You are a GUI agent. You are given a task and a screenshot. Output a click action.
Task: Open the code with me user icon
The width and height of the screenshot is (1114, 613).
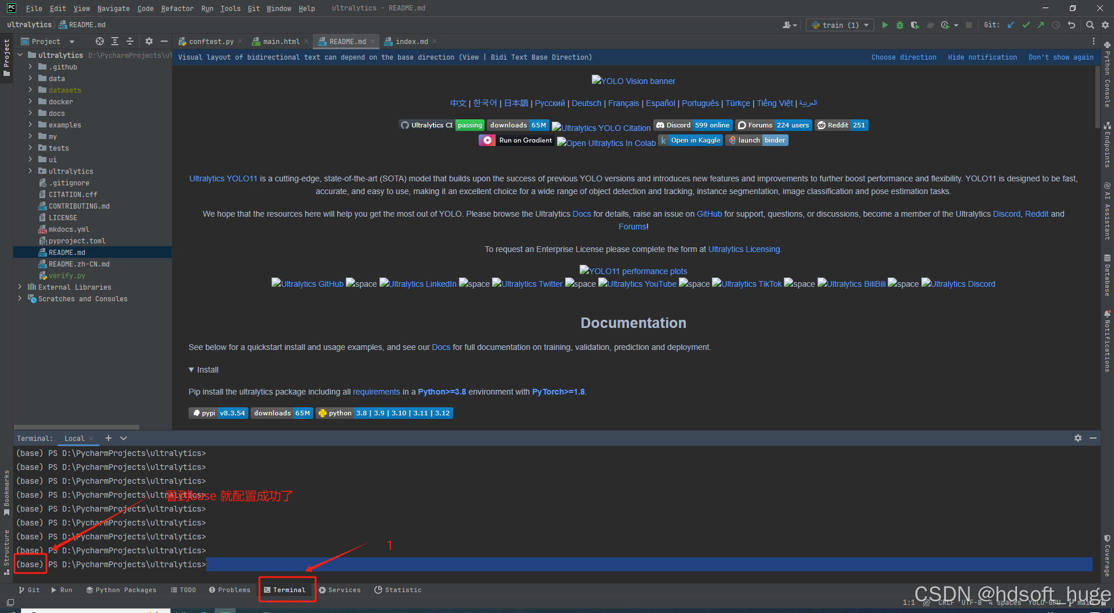[790, 25]
